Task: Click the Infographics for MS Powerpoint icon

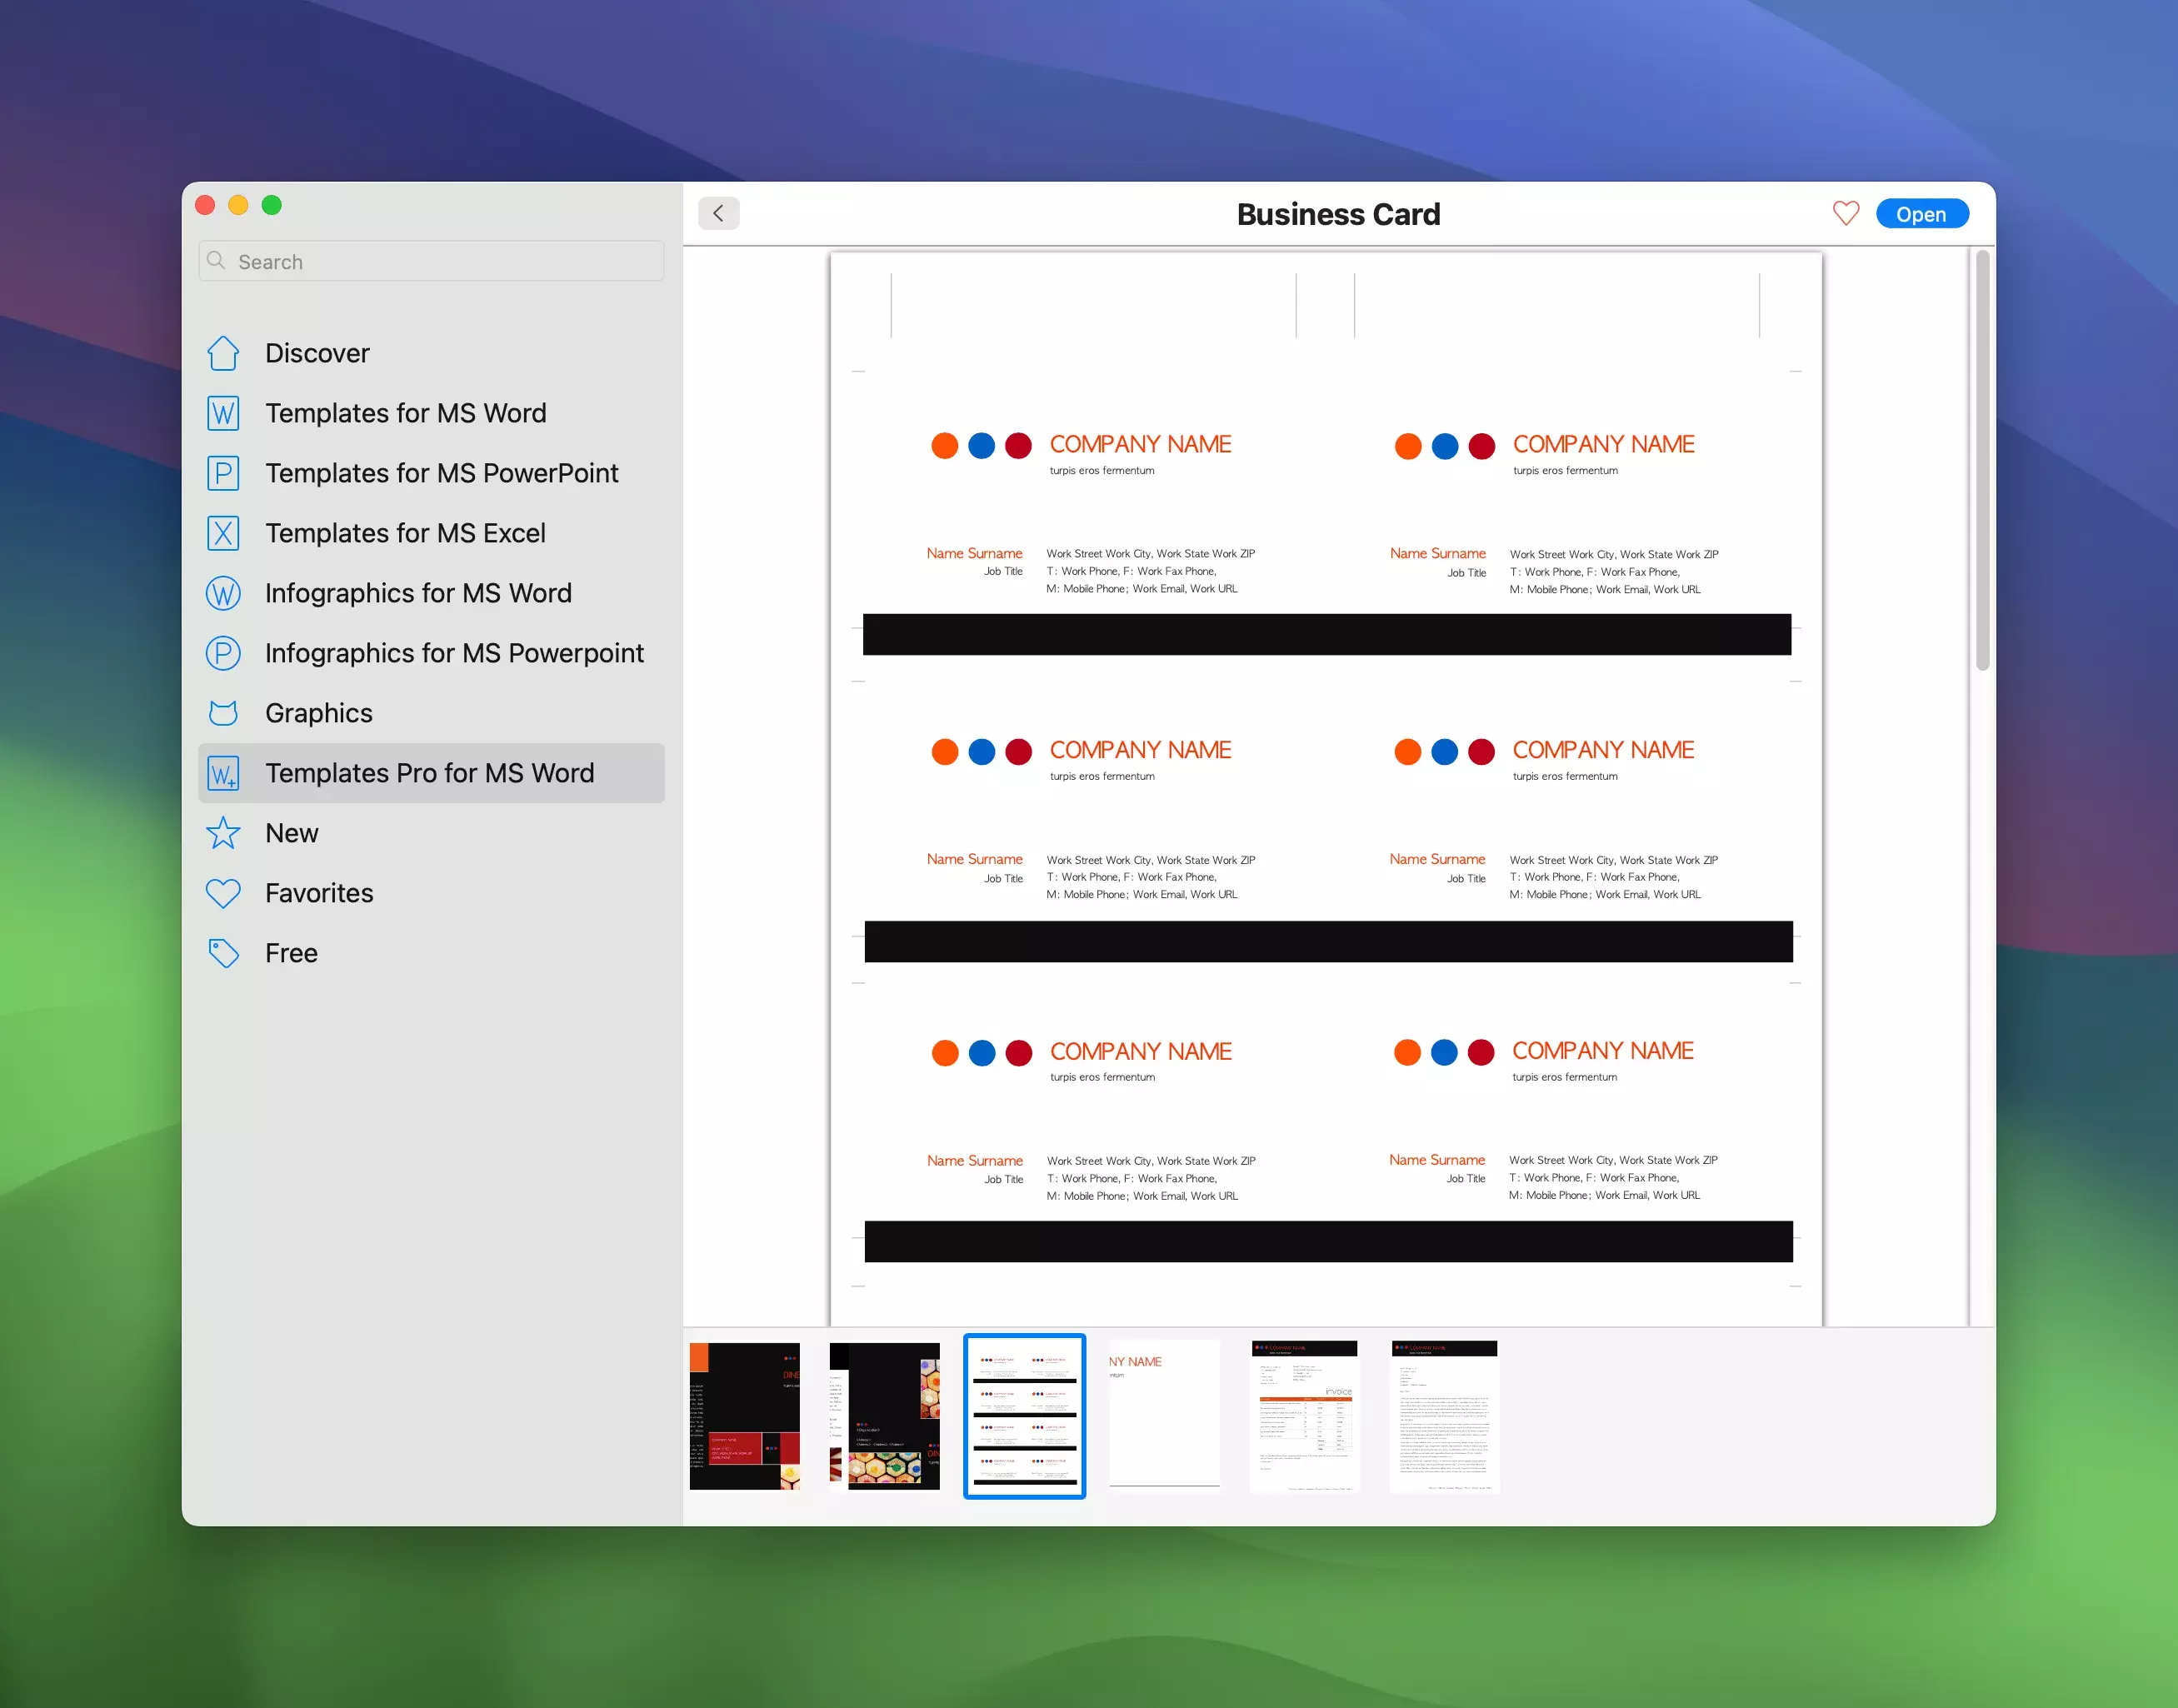Action: [x=223, y=653]
